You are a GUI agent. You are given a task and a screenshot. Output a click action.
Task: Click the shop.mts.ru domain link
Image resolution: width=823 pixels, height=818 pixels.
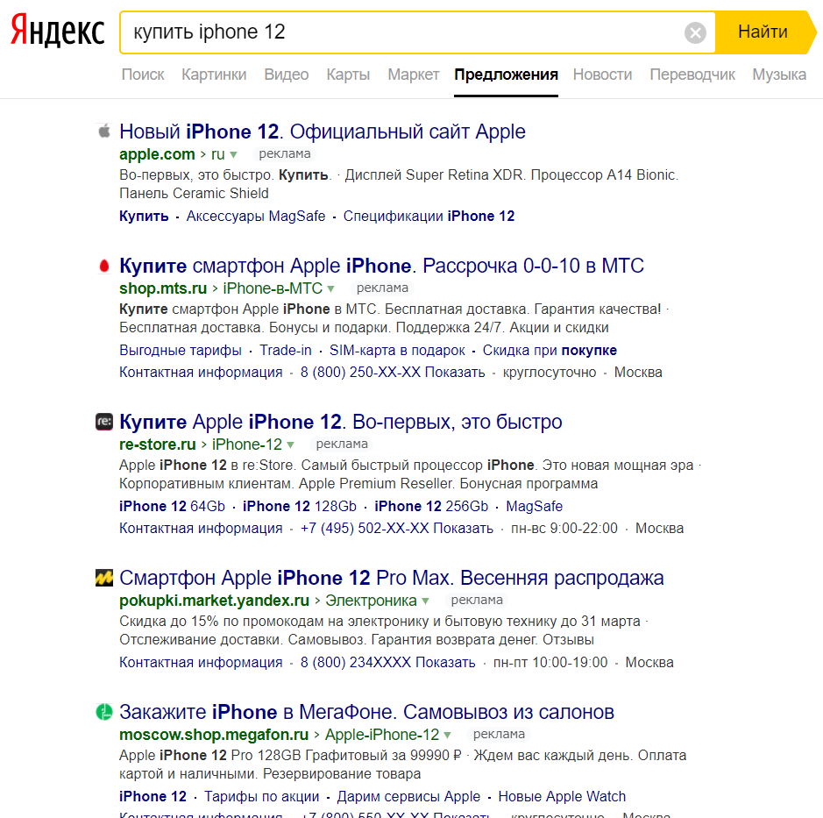pyautogui.click(x=163, y=288)
